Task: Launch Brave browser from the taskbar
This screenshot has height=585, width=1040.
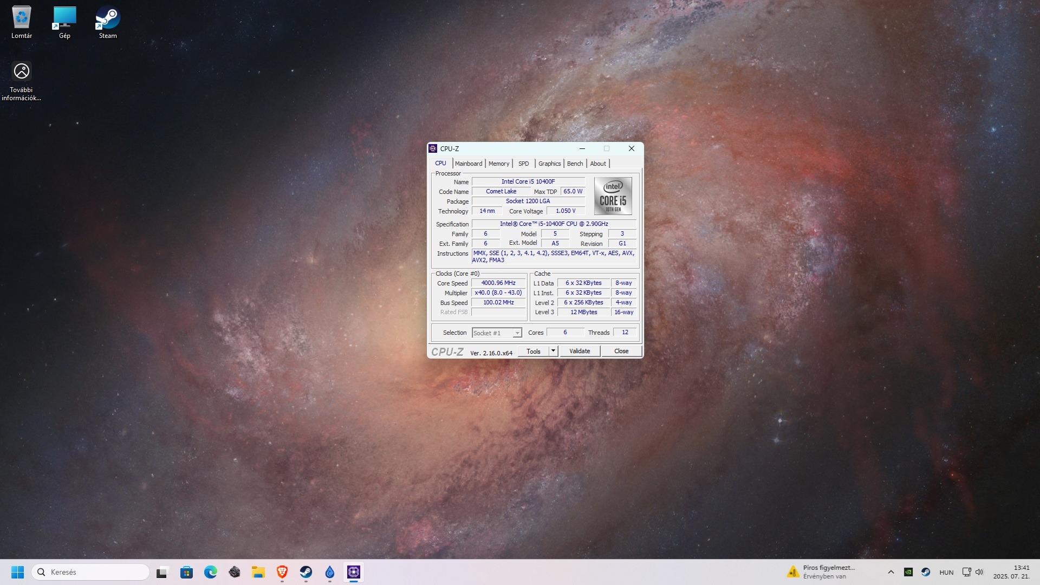Action: (x=282, y=572)
